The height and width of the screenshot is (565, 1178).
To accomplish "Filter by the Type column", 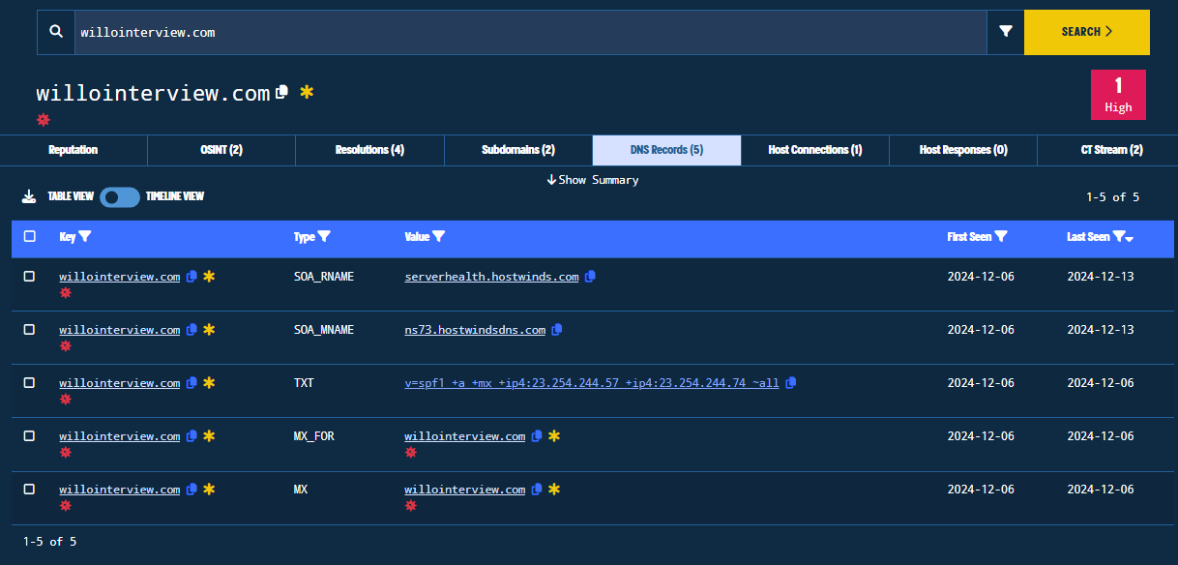I will click(324, 236).
